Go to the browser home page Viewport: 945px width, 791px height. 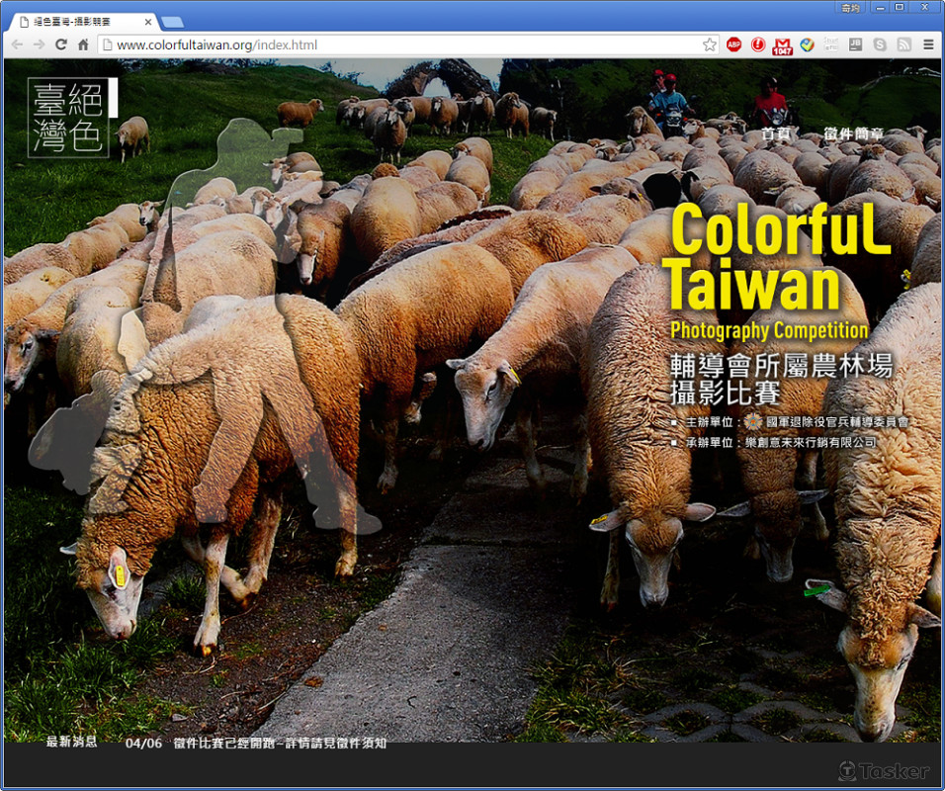pyautogui.click(x=83, y=44)
